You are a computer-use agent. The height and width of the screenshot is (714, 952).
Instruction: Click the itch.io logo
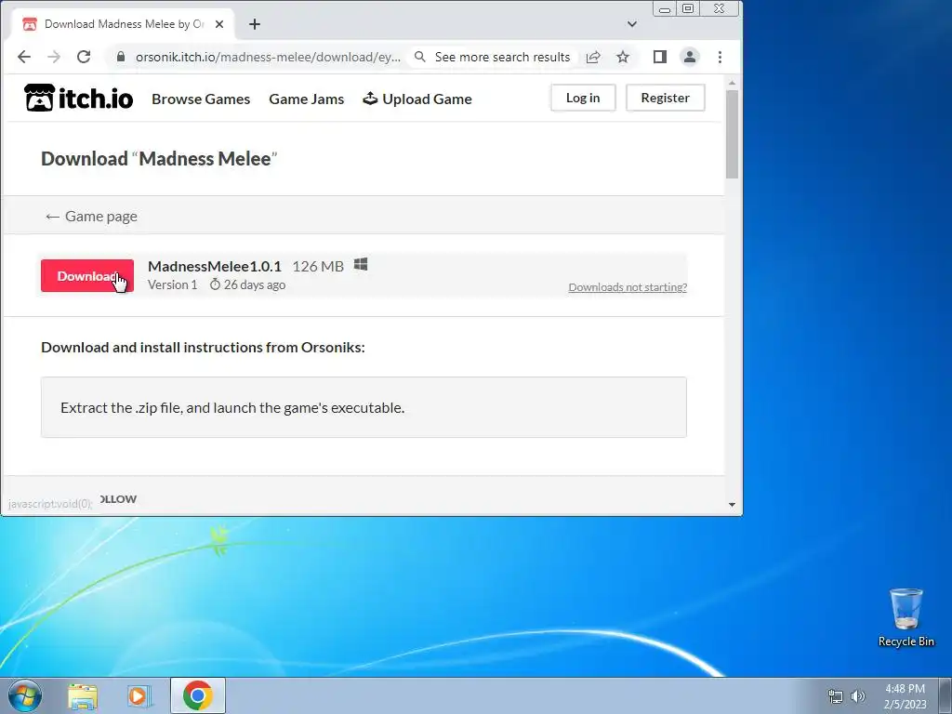pos(78,98)
